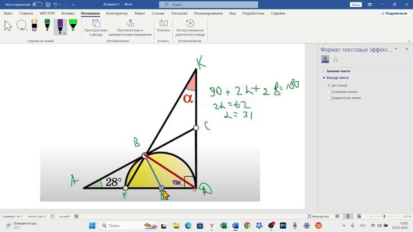Save the document from title bar
Screen dimensions: 413x232
pyautogui.click(x=48, y=5)
